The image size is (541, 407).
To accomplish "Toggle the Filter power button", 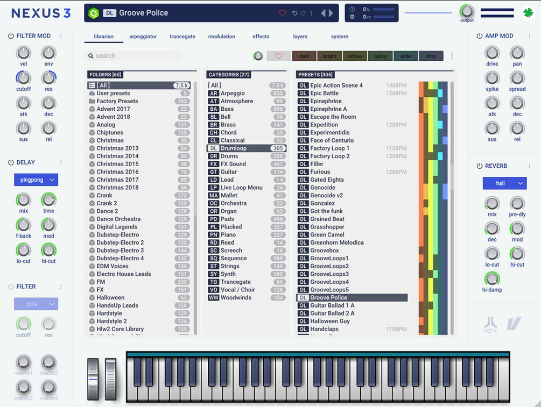I will (x=11, y=287).
